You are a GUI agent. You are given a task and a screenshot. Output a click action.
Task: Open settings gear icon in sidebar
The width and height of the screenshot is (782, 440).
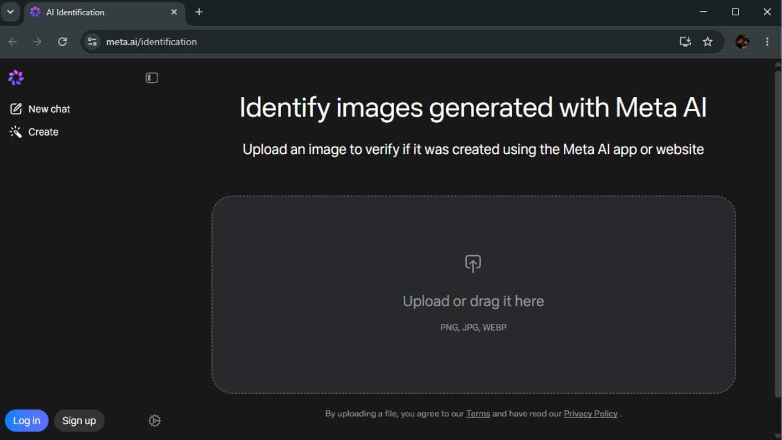click(155, 420)
